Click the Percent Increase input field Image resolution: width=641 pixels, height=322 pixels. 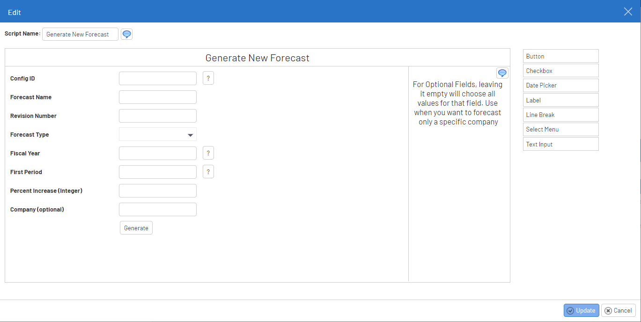[158, 191]
